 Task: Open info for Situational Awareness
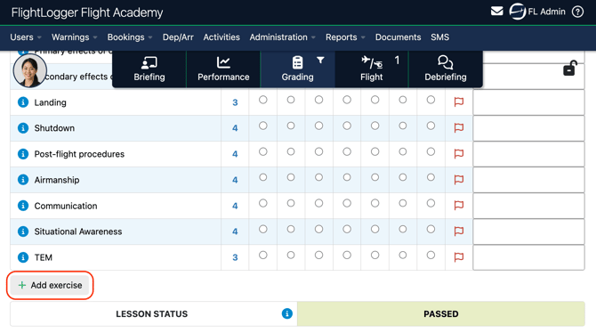pos(23,231)
